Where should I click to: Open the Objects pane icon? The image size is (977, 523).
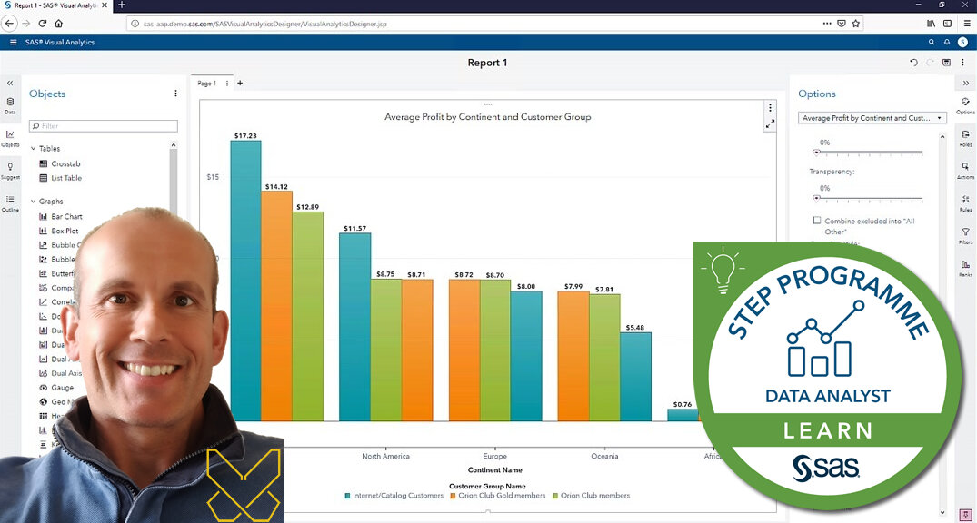10,133
